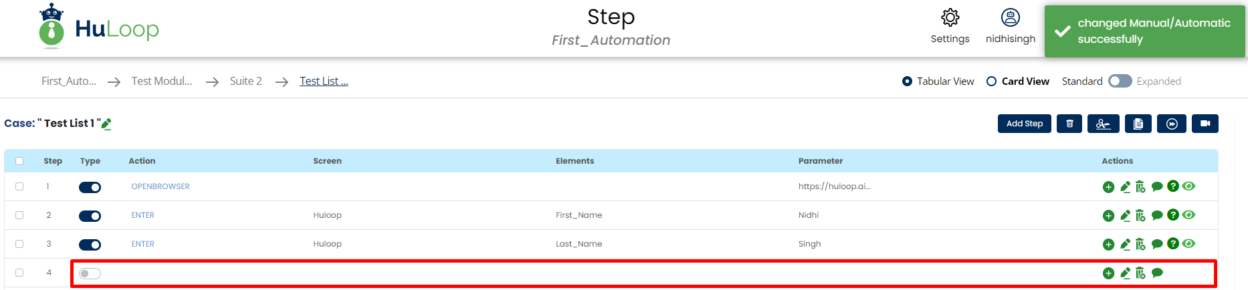Edit step 2 with the pencil icon
This screenshot has height=290, width=1248.
point(1125,216)
